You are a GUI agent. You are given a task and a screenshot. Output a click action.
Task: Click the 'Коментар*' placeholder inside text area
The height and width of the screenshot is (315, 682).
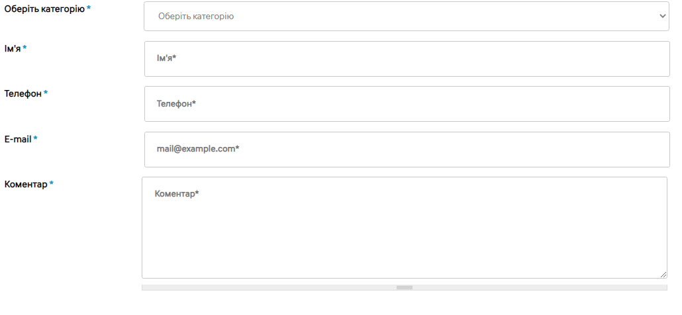pyautogui.click(x=177, y=194)
